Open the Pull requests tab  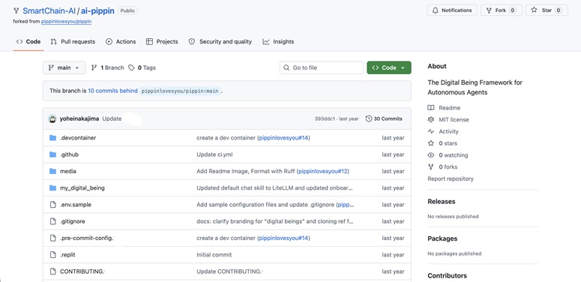[x=73, y=41]
